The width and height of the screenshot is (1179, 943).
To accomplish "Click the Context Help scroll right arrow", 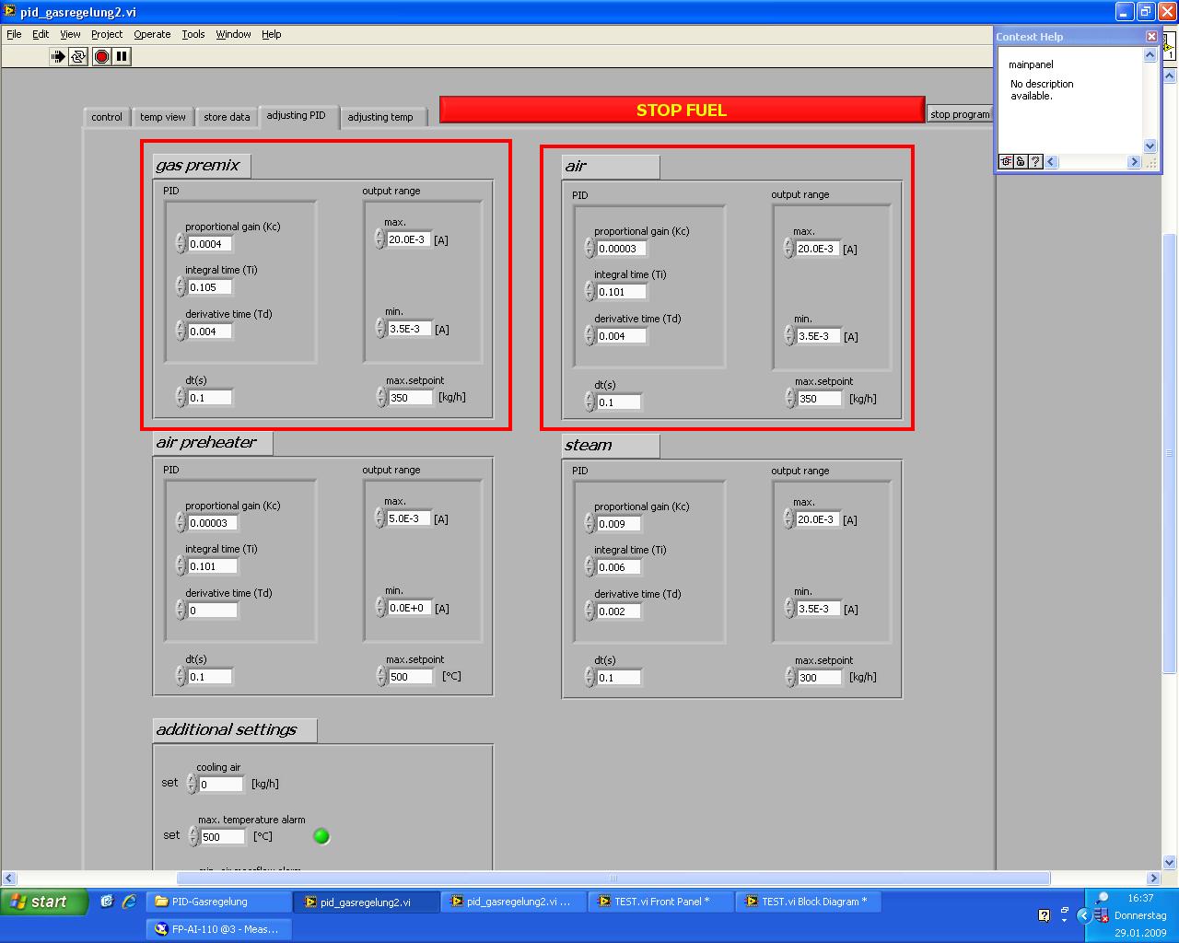I will point(1134,162).
